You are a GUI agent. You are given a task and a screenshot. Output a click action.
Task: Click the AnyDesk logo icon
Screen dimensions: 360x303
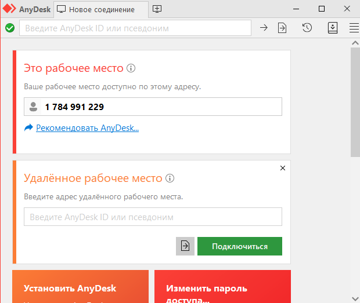click(9, 9)
